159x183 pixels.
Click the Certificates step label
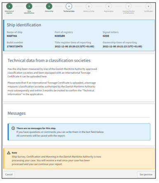(x=148, y=11)
